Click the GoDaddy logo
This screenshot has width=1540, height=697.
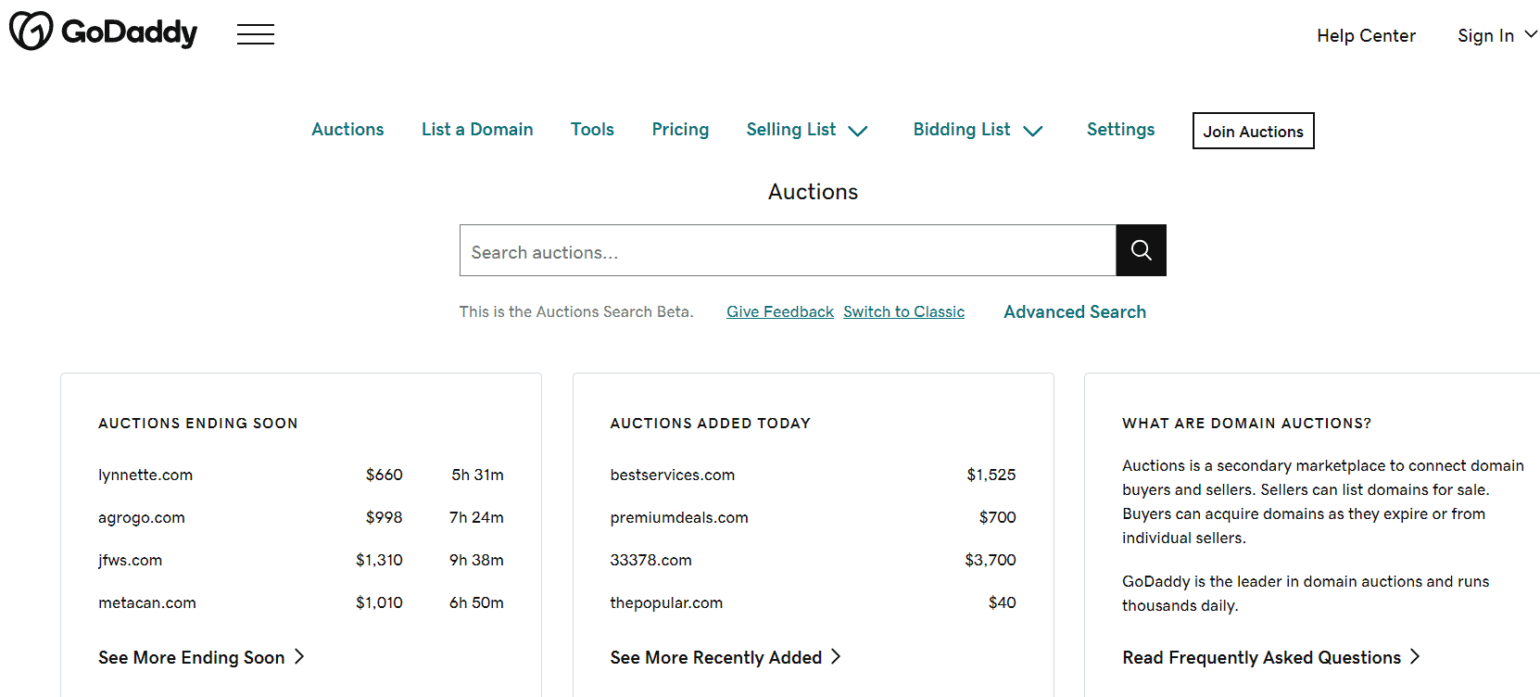(103, 32)
